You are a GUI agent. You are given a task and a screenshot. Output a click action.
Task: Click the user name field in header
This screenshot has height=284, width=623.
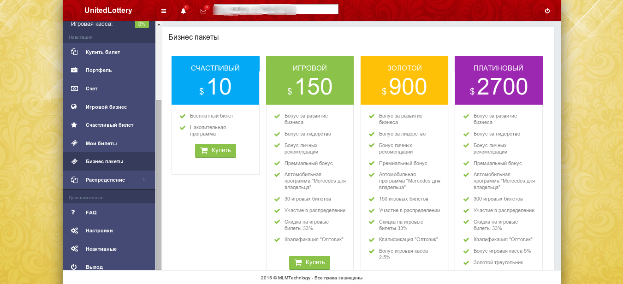coord(276,9)
